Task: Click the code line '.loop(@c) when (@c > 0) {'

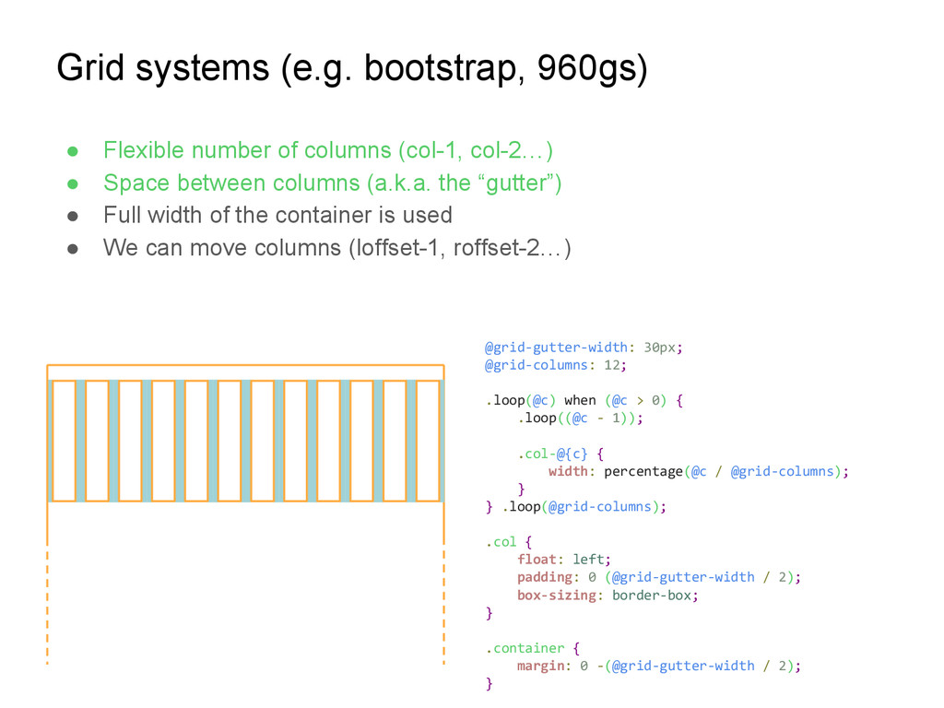Action: [x=584, y=401]
